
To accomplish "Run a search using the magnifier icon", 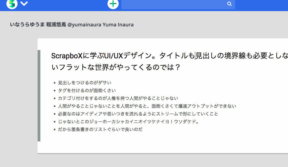I will point(229,4).
